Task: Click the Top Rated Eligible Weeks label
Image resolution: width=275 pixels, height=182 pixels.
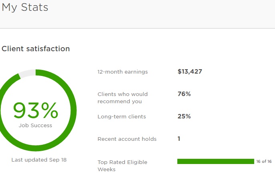Action: (x=122, y=166)
